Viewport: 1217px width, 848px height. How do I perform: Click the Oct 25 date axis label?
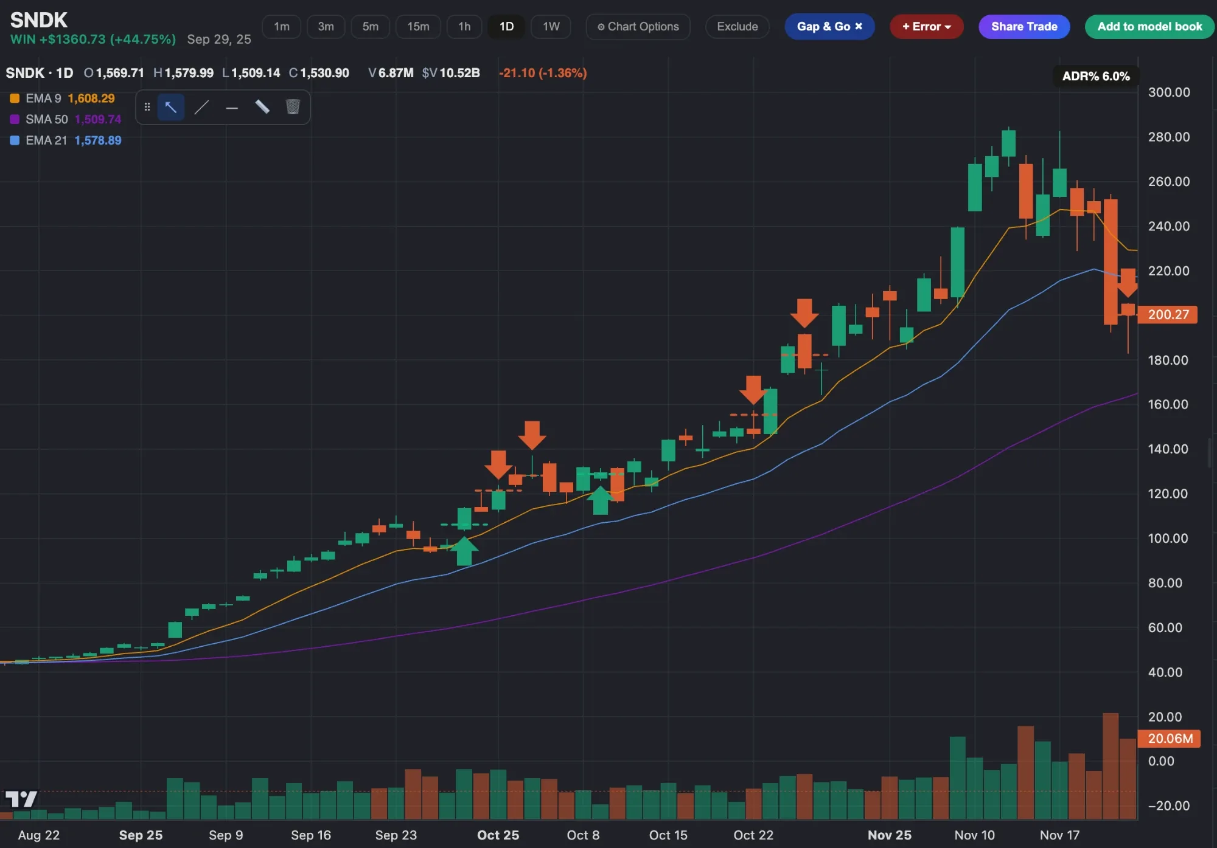coord(498,835)
